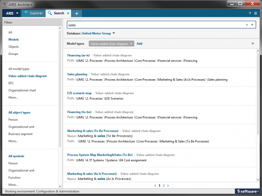This screenshot has height=196, width=262.
Task: Open the Financing (as-is) result
Action: pyautogui.click(x=78, y=55)
